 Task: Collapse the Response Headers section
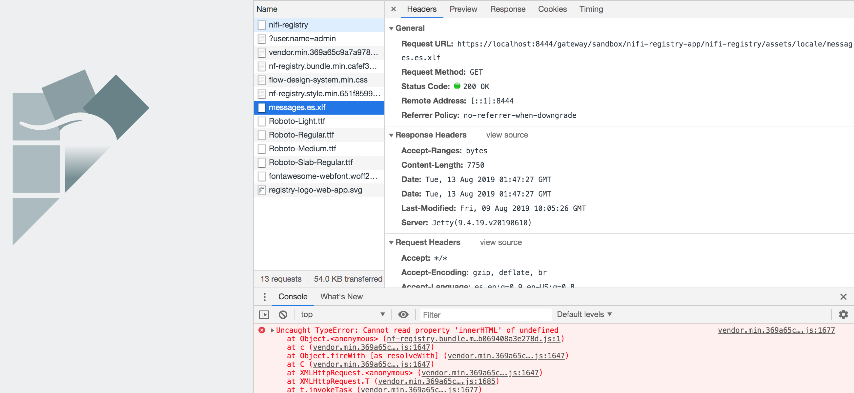click(391, 135)
